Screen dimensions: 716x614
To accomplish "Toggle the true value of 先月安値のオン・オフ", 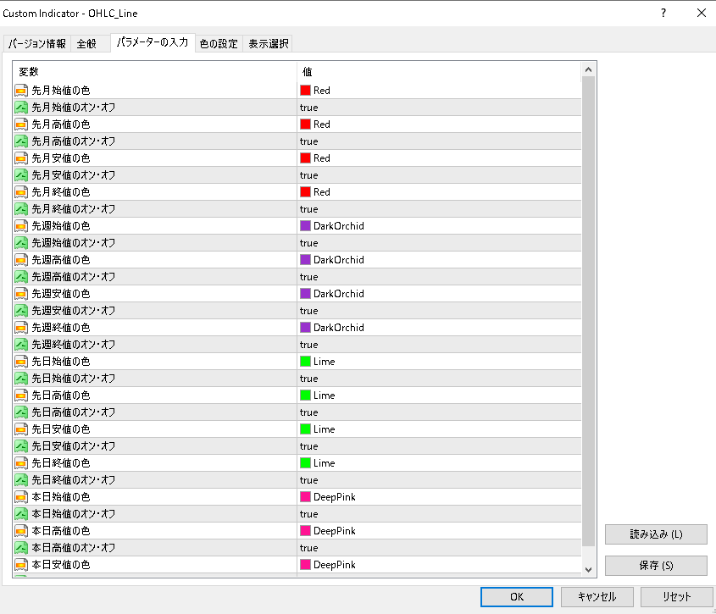I will (x=308, y=174).
